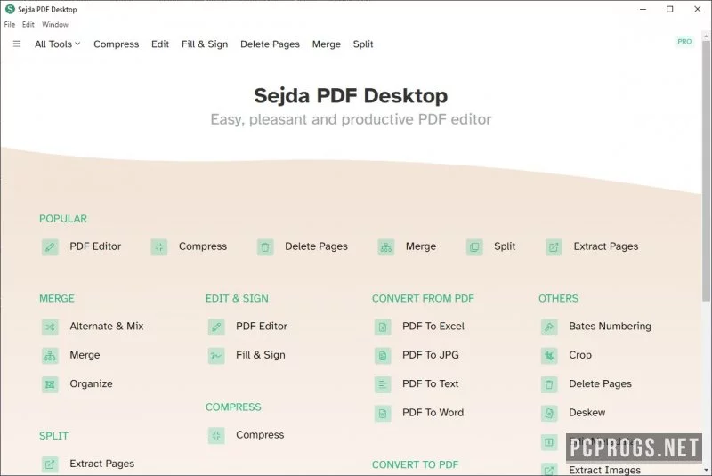The width and height of the screenshot is (712, 476).
Task: Click the vertical scrollbar thumb
Action: pyautogui.click(x=706, y=170)
